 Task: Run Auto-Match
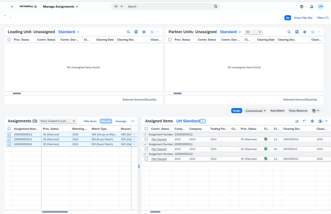277,111
